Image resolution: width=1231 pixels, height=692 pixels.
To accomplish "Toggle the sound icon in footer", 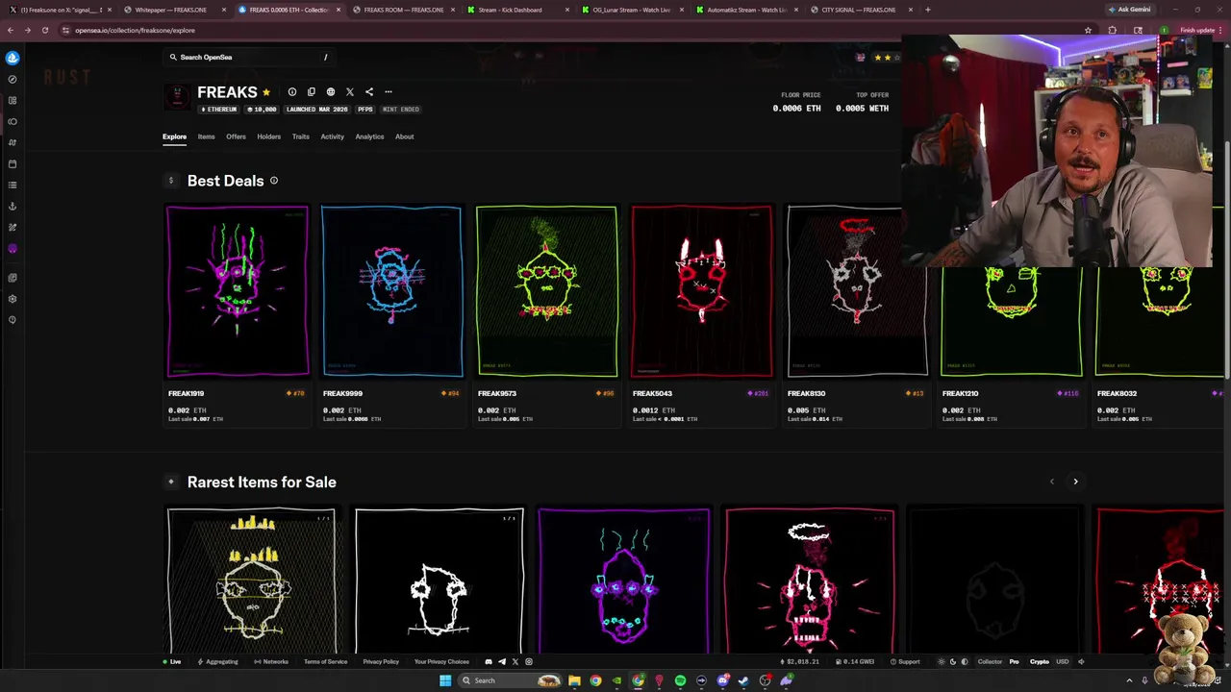I will coord(1081,661).
